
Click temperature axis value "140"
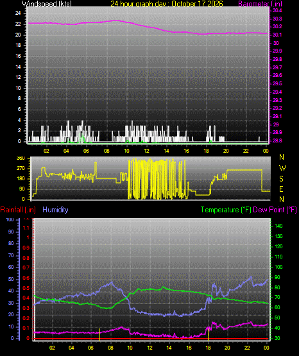(x=278, y=226)
